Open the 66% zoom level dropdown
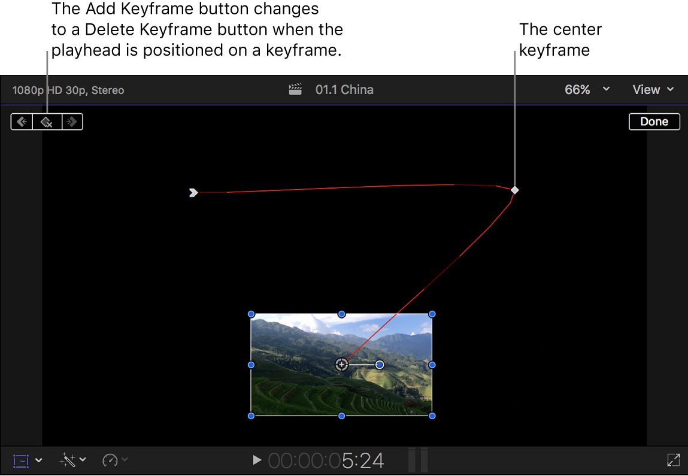The height and width of the screenshot is (476, 688). pyautogui.click(x=586, y=89)
